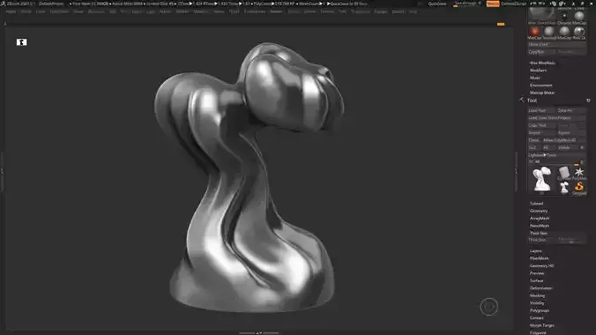Click the GoZ button
The height and width of the screenshot is (335, 596).
coord(534,147)
